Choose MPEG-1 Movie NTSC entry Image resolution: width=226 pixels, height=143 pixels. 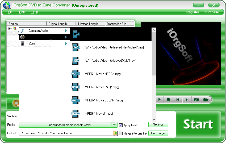click(x=111, y=74)
